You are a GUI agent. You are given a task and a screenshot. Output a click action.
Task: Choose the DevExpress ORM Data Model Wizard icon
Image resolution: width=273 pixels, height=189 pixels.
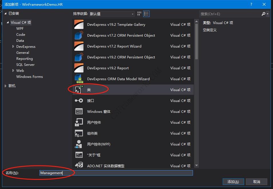[x=79, y=79]
